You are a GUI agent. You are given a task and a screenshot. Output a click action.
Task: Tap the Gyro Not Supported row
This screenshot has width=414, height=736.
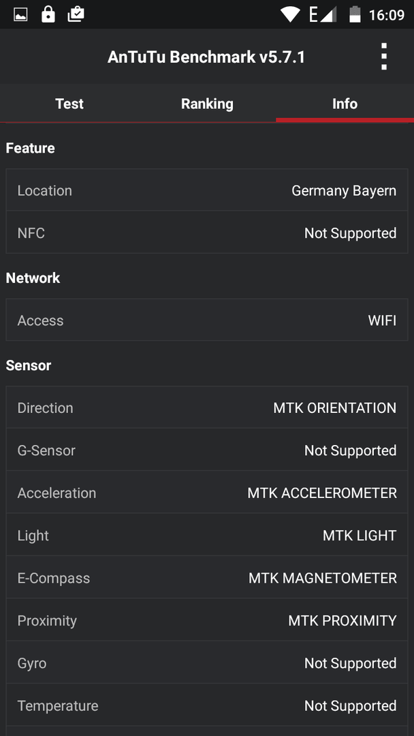[x=207, y=663]
